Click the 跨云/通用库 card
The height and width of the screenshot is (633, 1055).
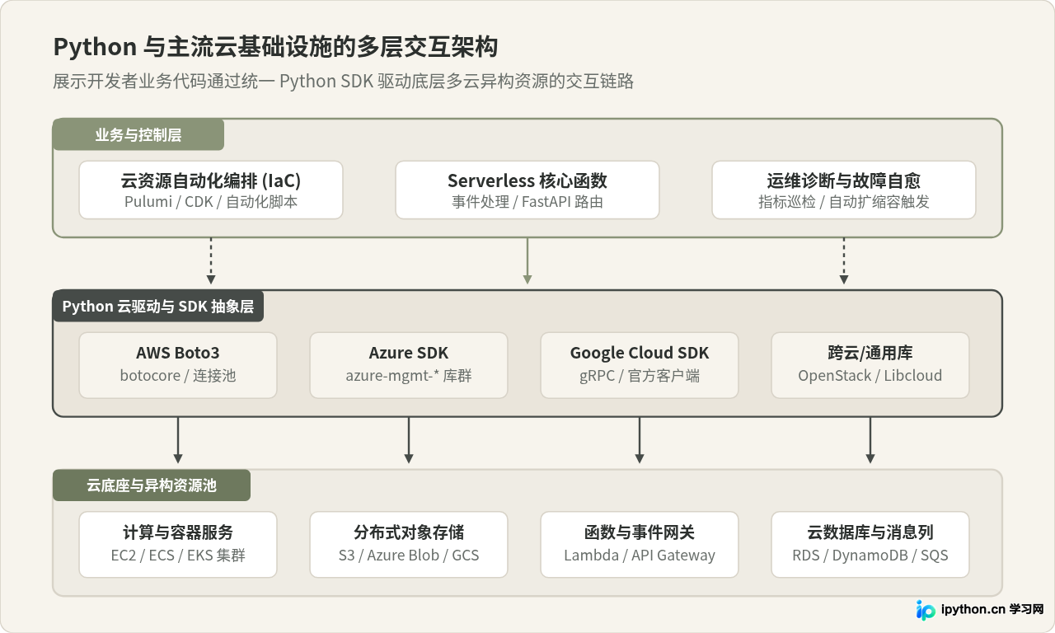(x=870, y=365)
